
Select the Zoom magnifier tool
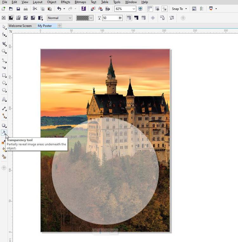pos(4,51)
